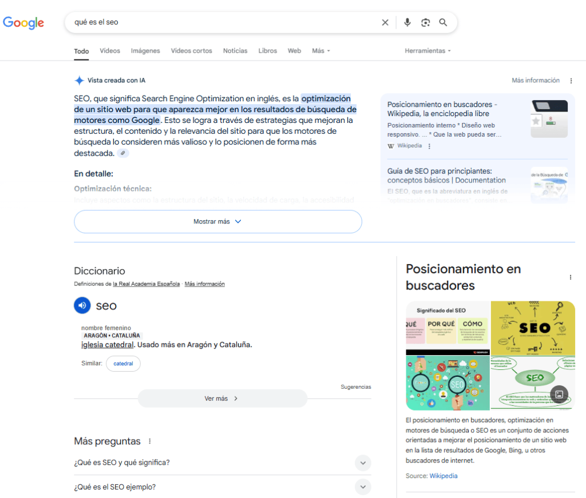This screenshot has height=498, width=586.
Task: Click the link chip after 'destacada.'
Action: pyautogui.click(x=122, y=153)
